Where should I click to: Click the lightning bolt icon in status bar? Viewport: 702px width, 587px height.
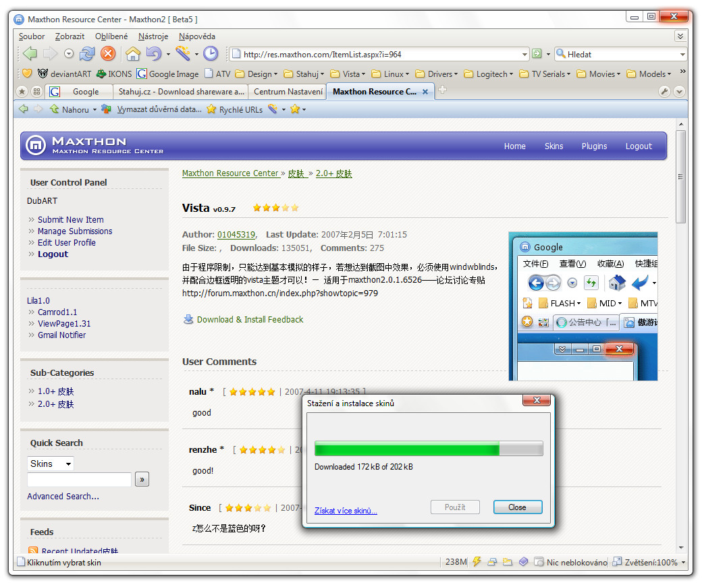pos(477,561)
